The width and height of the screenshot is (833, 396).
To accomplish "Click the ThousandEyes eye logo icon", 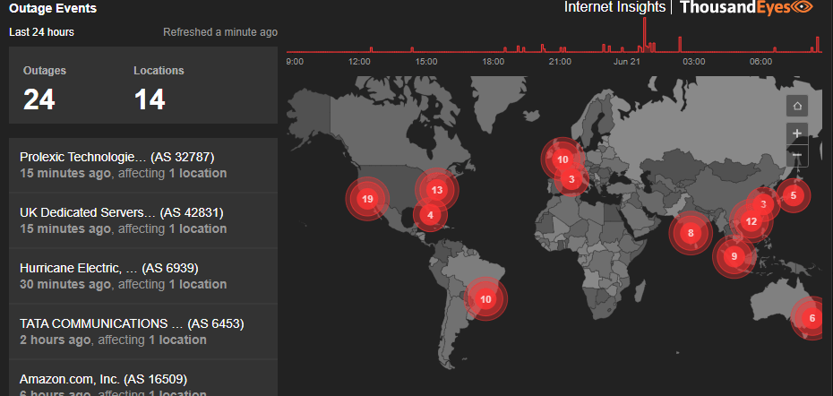I will point(802,8).
